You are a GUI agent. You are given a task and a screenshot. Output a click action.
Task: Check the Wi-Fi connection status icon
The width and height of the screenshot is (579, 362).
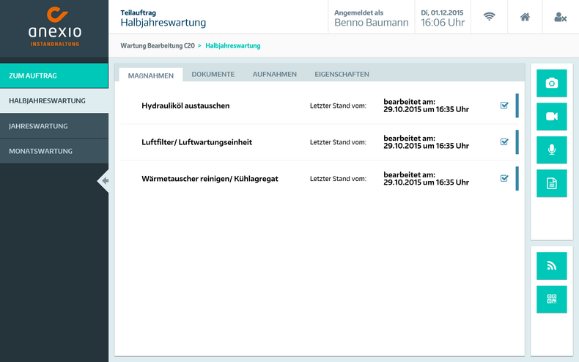coord(489,17)
